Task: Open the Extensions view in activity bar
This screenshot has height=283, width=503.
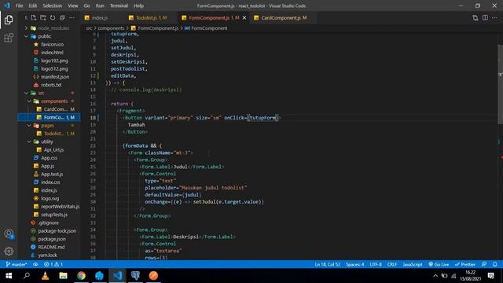Action: (x=9, y=38)
